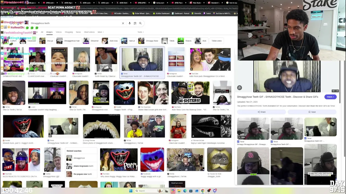Open the Tools dropdown
Image resolution: width=346 pixels, height=194 pixels.
click(x=140, y=32)
